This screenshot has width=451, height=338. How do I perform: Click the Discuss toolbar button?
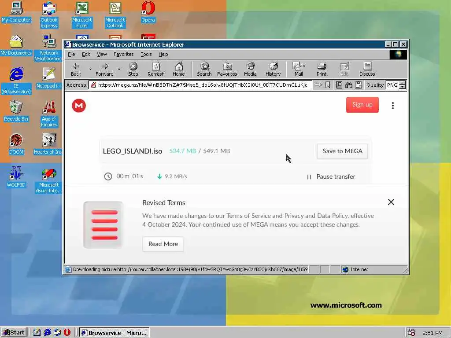pos(367,69)
